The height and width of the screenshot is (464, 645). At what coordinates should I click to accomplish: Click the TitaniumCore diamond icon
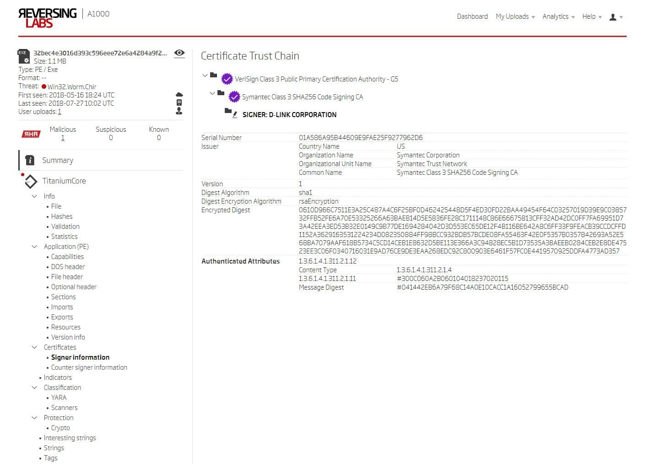tap(30, 181)
